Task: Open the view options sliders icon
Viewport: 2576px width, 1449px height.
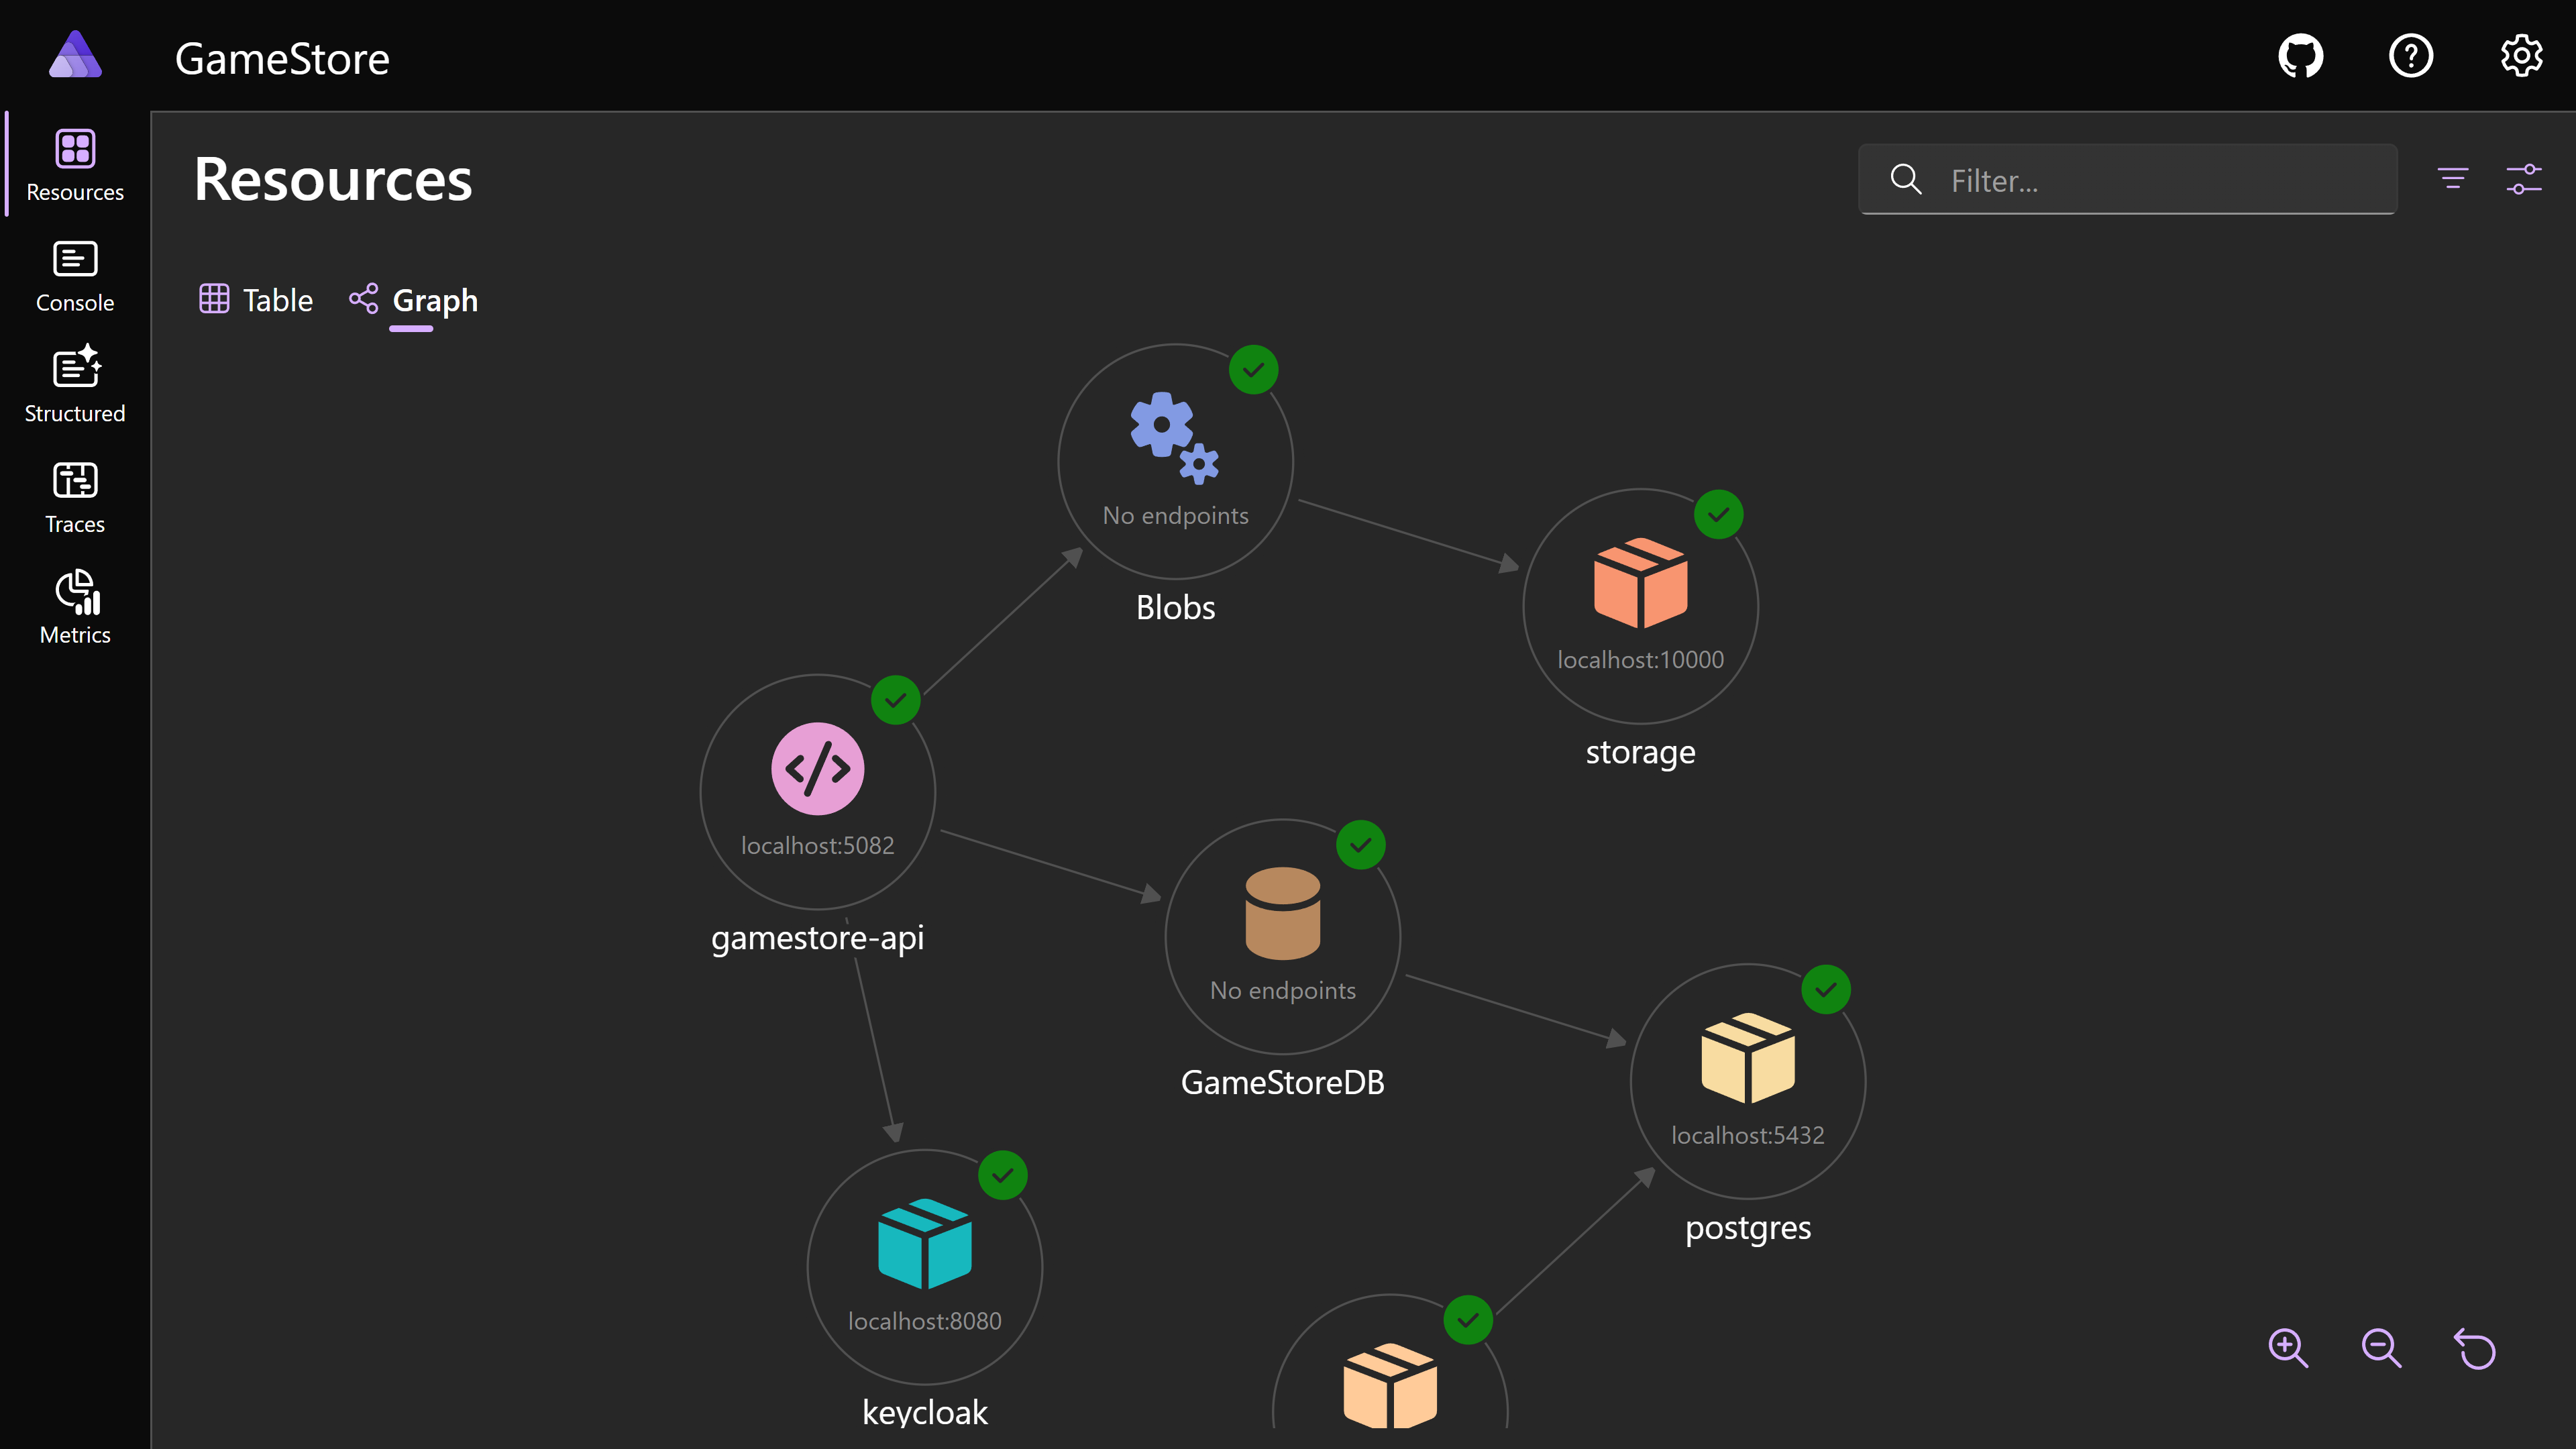Action: tap(2524, 179)
